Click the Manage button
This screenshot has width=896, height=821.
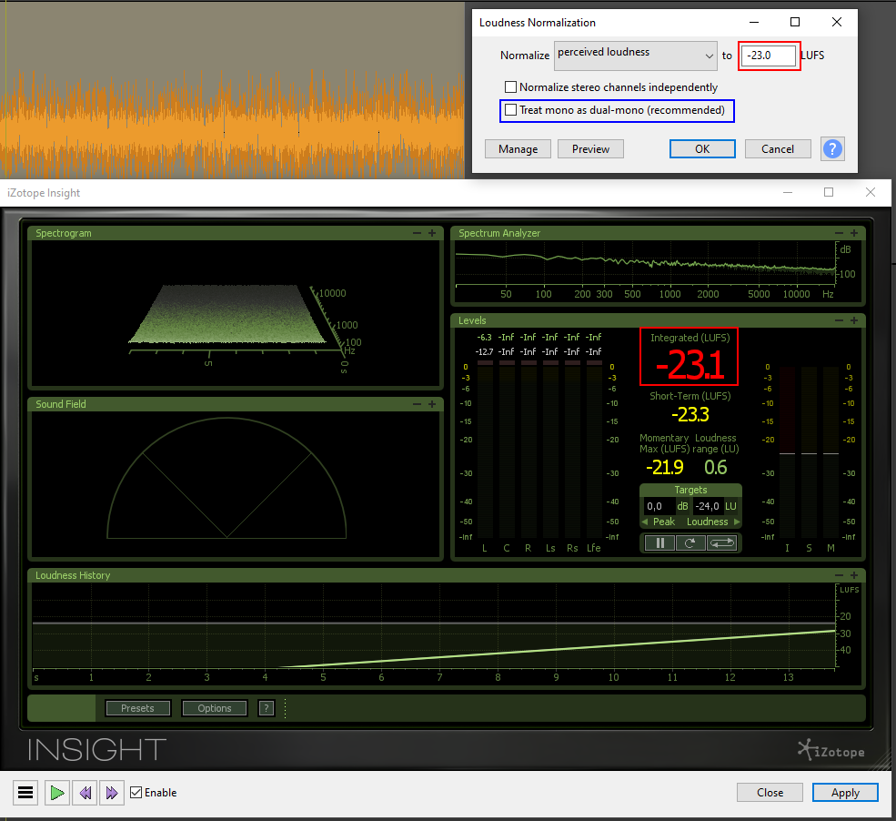pos(517,148)
